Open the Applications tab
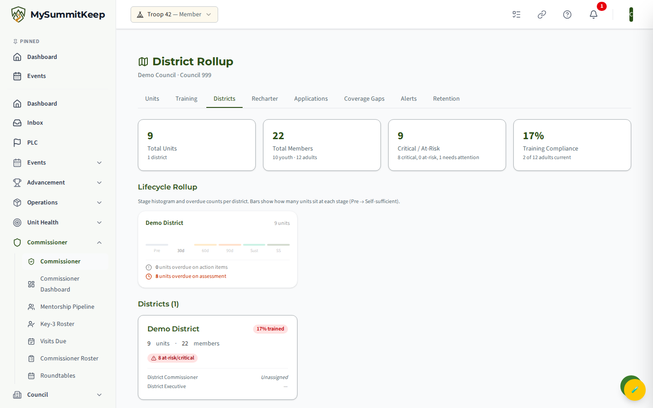This screenshot has width=653, height=408. 311,99
